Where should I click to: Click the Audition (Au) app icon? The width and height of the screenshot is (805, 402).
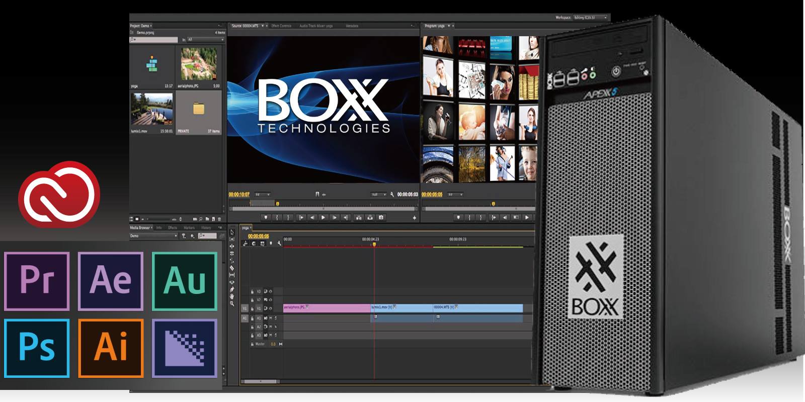(185, 281)
